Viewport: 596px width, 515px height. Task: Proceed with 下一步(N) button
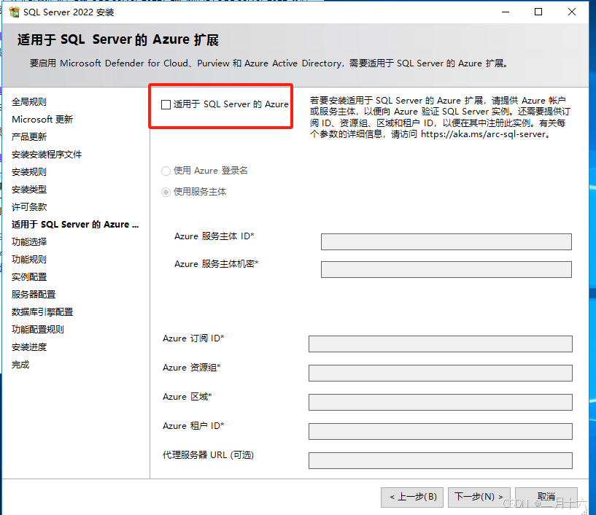tap(479, 497)
